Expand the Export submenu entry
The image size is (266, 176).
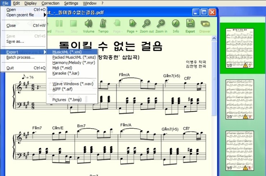(x=24, y=52)
